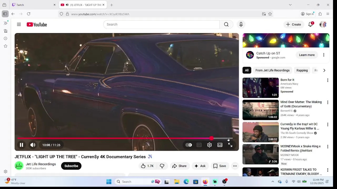
Task: Open File Explorer from taskbar
Action: click(x=177, y=182)
